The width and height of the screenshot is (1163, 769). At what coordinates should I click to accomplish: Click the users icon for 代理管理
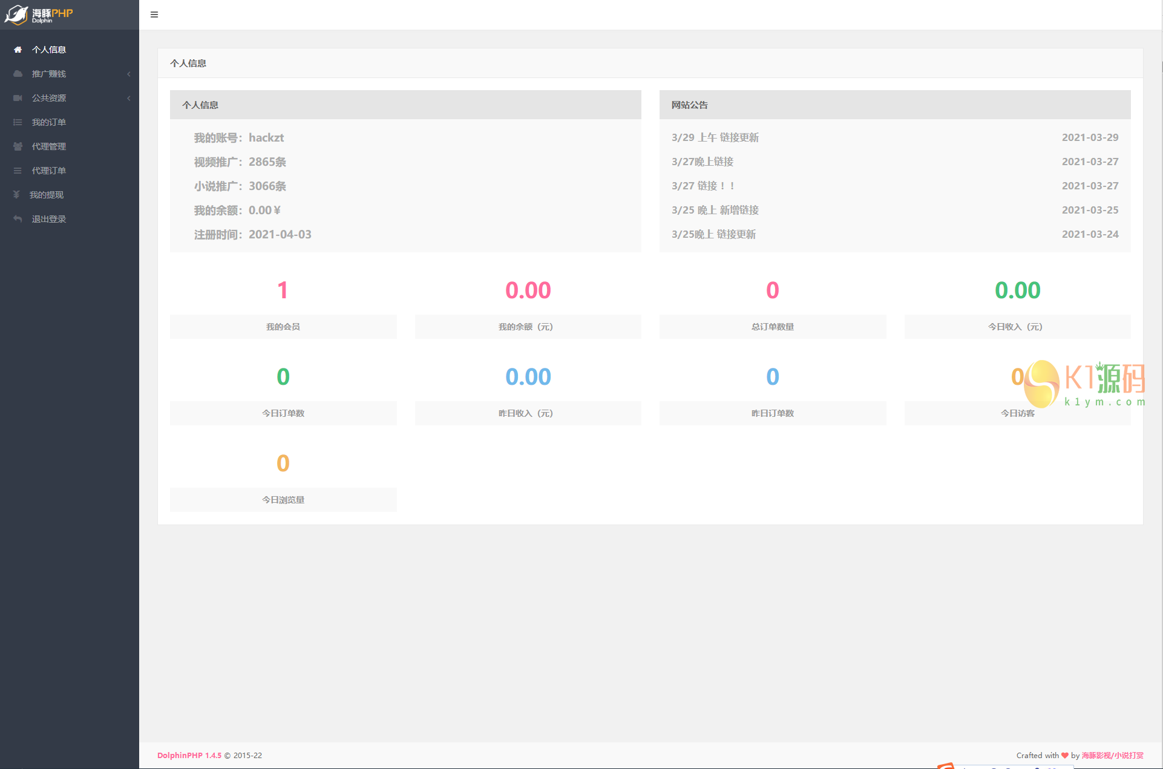[18, 146]
